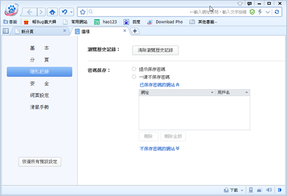Select the 隱私記錄 settings category
Image resolution: width=287 pixels, height=196 pixels.
click(40, 72)
